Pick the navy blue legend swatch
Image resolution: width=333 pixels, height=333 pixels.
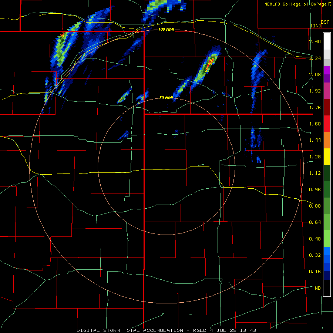(327, 276)
